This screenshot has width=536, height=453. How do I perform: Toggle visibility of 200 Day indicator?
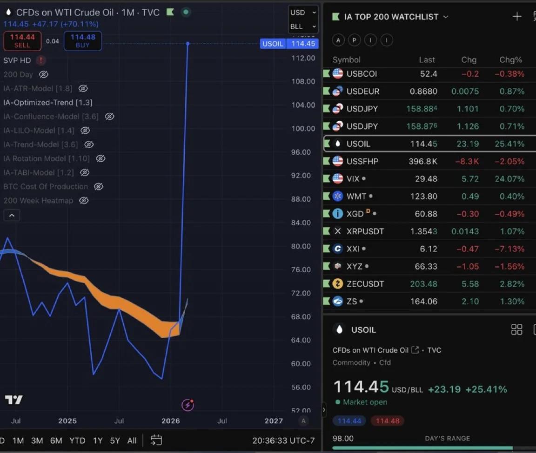pyautogui.click(x=44, y=74)
